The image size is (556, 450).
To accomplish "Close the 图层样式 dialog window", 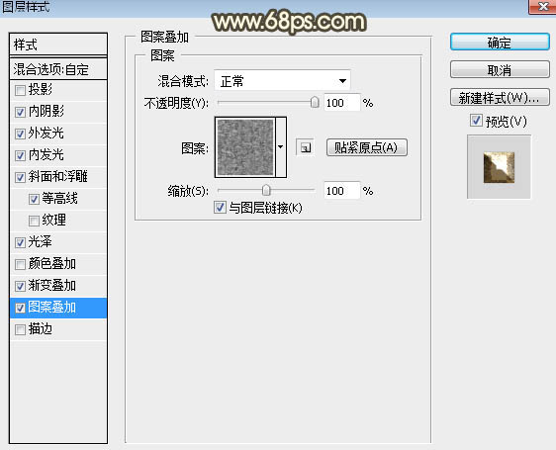I will point(543,6).
